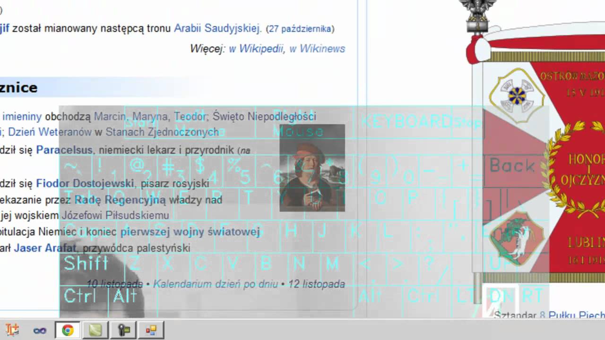Open the Maryna name link

[x=151, y=117]
